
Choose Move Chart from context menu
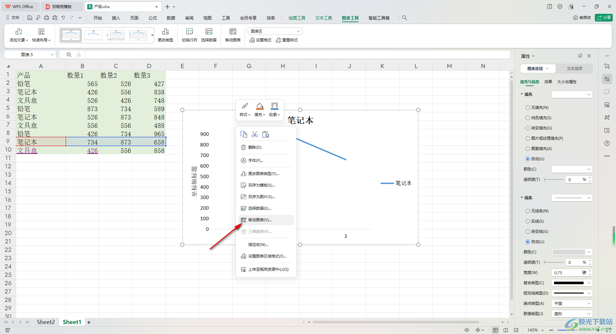coord(266,220)
